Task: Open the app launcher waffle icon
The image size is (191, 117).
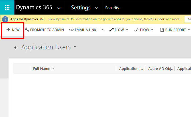Action: (x=7, y=7)
